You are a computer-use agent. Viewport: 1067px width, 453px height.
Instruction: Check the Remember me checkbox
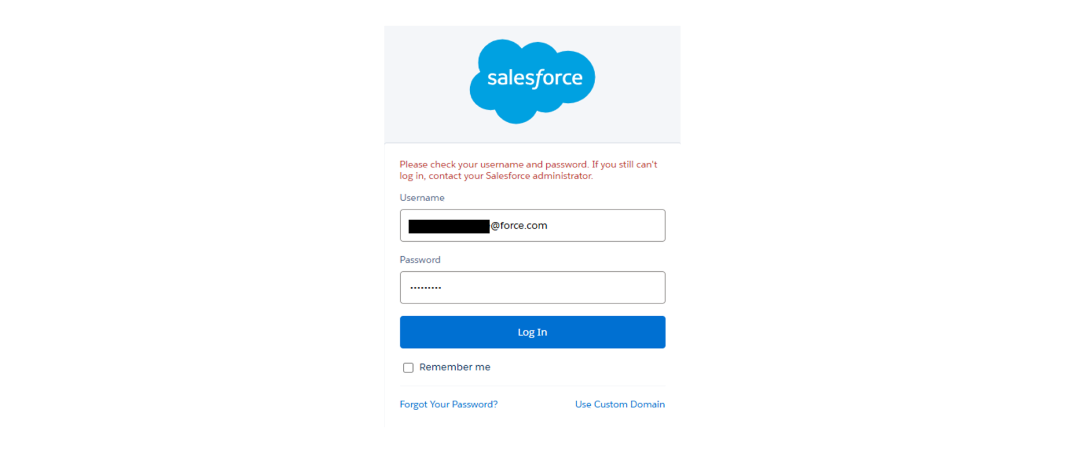408,367
